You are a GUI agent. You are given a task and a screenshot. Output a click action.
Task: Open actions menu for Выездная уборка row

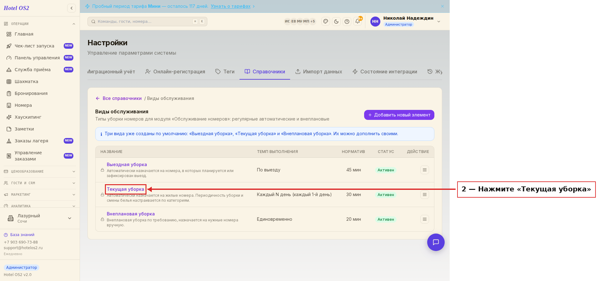425,170
